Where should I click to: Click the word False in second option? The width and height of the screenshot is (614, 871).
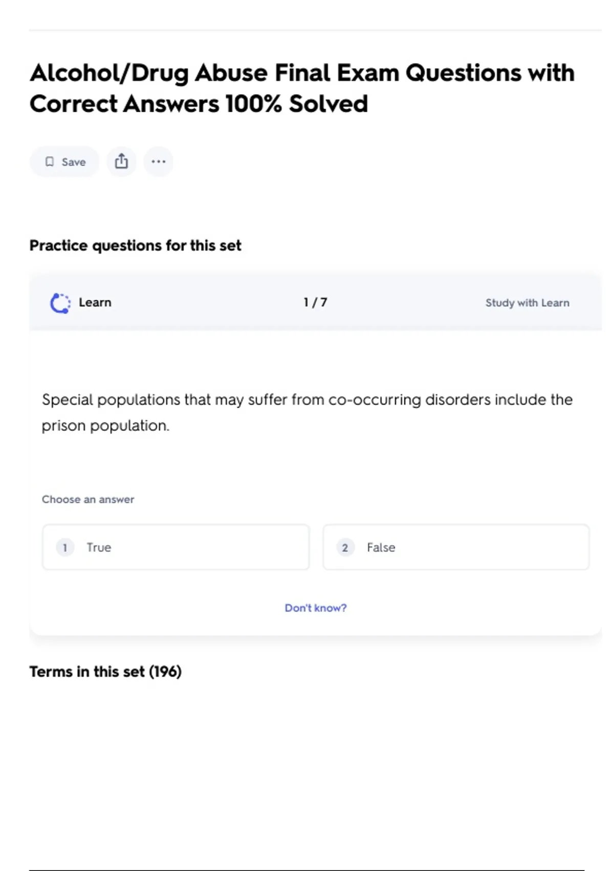click(381, 547)
